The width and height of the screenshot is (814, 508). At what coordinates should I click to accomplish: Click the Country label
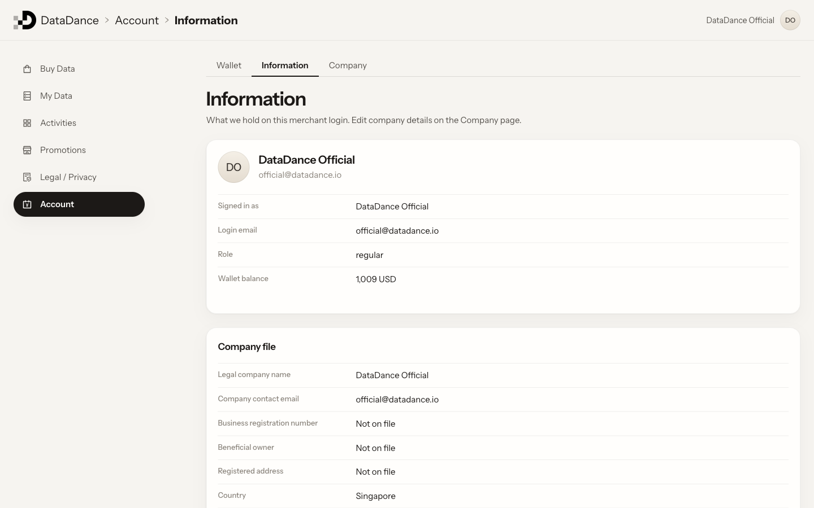(x=232, y=496)
